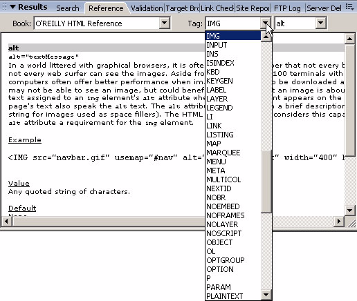
Task: Choose MARQUEE in the tag list
Action: [233, 153]
